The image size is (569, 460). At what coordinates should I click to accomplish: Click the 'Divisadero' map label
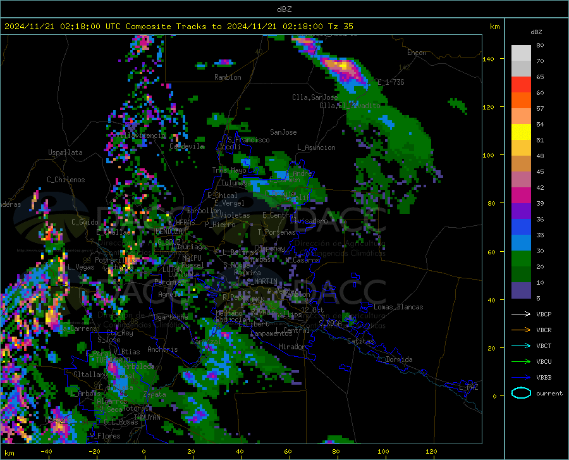309,221
